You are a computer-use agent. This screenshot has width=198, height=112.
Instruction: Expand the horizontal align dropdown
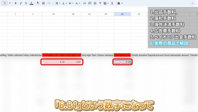57,3
